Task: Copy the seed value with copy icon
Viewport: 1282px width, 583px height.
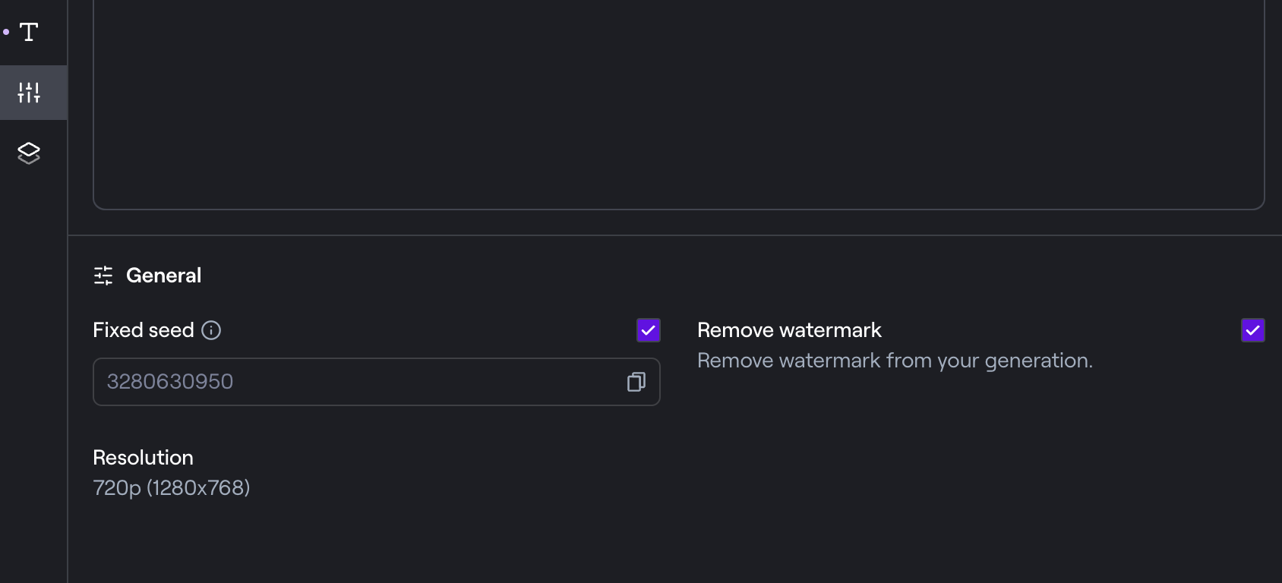Action: 636,382
